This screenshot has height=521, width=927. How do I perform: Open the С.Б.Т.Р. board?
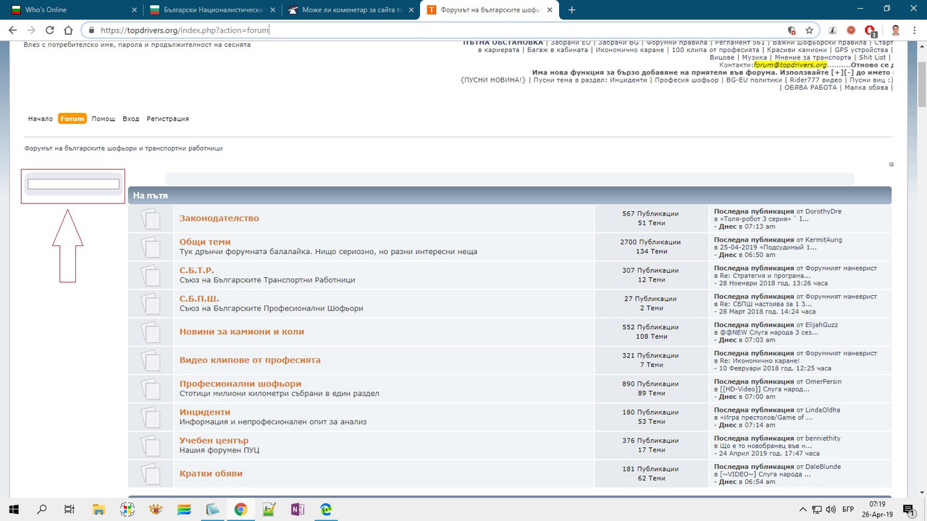tap(197, 270)
